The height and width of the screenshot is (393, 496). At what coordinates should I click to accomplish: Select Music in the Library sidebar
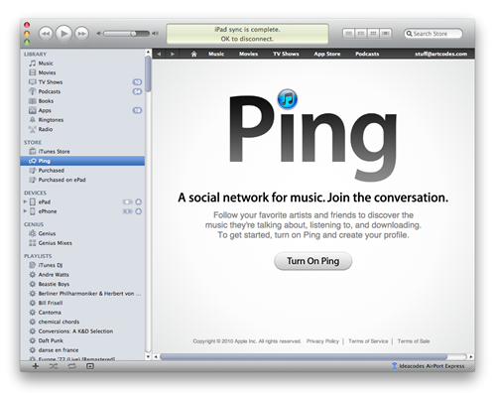click(x=82, y=64)
